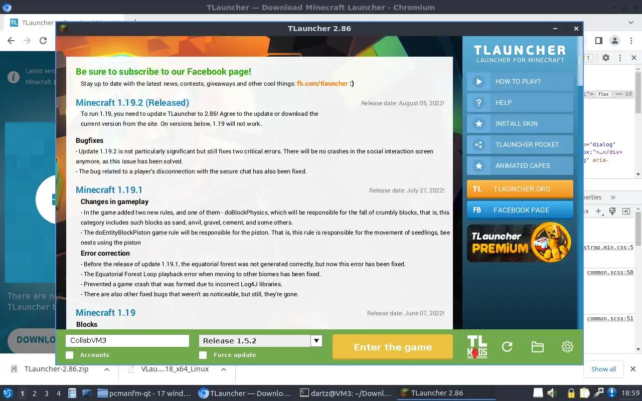Open the common.scss:51 source link
Viewport: 642px width, 401px height.
[x=610, y=318]
